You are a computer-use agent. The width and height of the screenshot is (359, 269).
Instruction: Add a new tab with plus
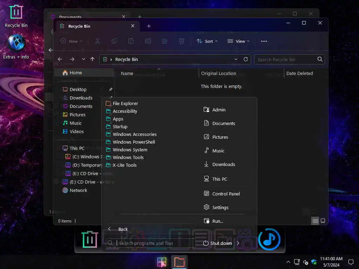(149, 26)
